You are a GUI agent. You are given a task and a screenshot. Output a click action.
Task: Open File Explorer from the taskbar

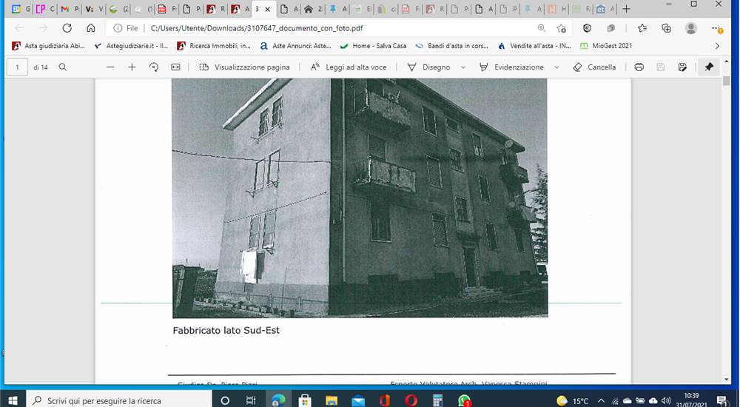coord(332,400)
